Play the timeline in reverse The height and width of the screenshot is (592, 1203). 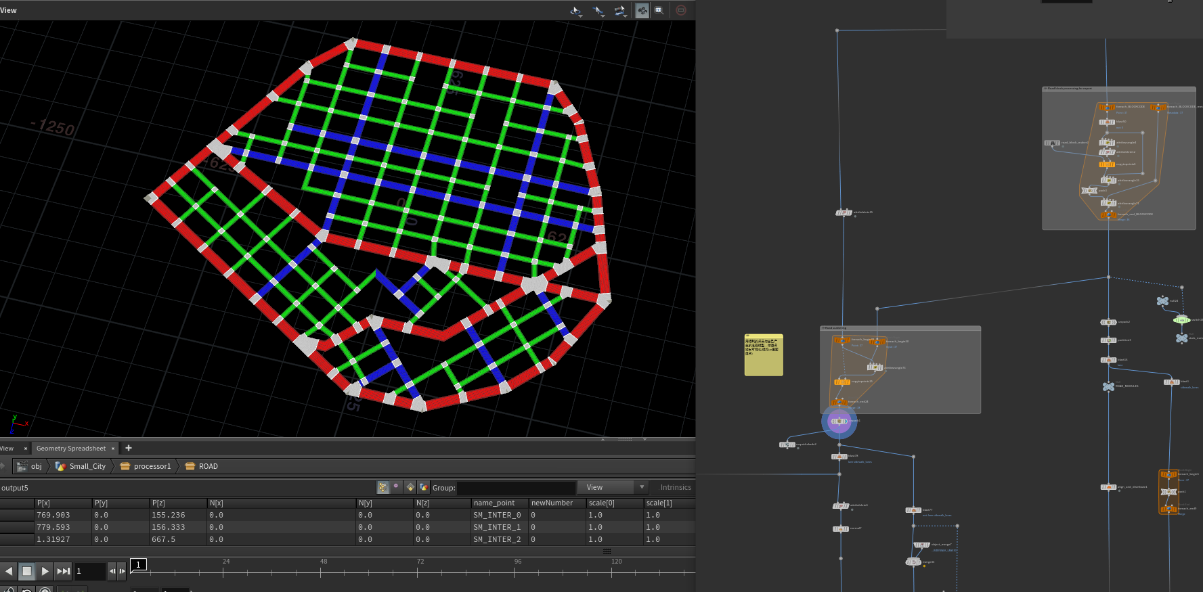pyautogui.click(x=9, y=571)
